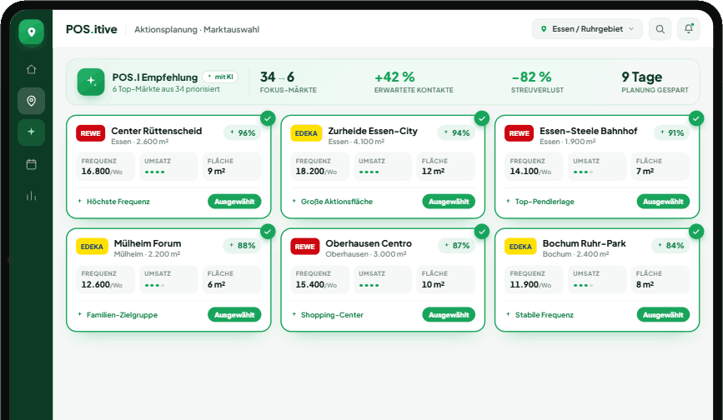This screenshot has width=723, height=420.
Task: Open the bar chart analytics icon
Action: (x=32, y=196)
